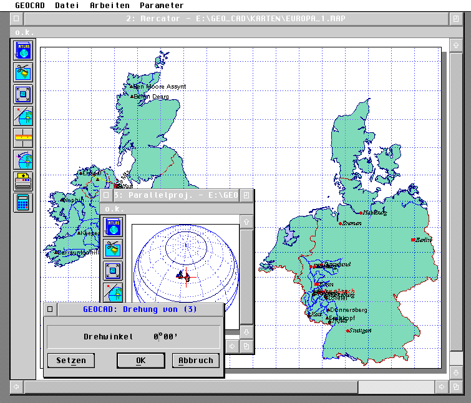Click the printer output icon
The height and width of the screenshot is (403, 471).
pyautogui.click(x=23, y=182)
